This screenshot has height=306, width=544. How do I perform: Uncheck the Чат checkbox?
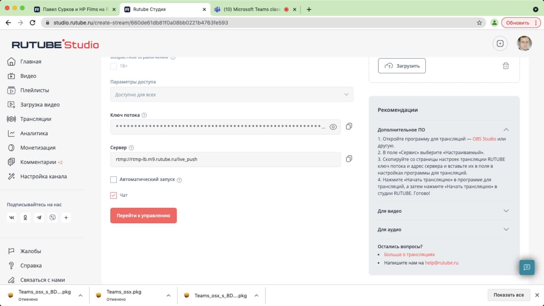[113, 195]
